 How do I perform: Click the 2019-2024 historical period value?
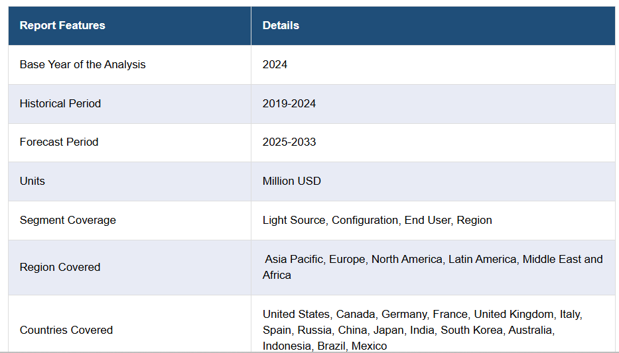289,103
